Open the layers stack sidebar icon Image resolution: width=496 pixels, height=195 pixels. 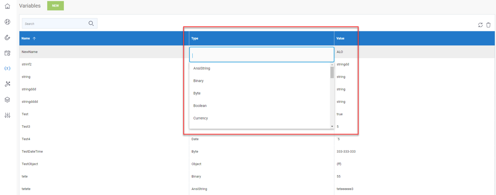7,100
